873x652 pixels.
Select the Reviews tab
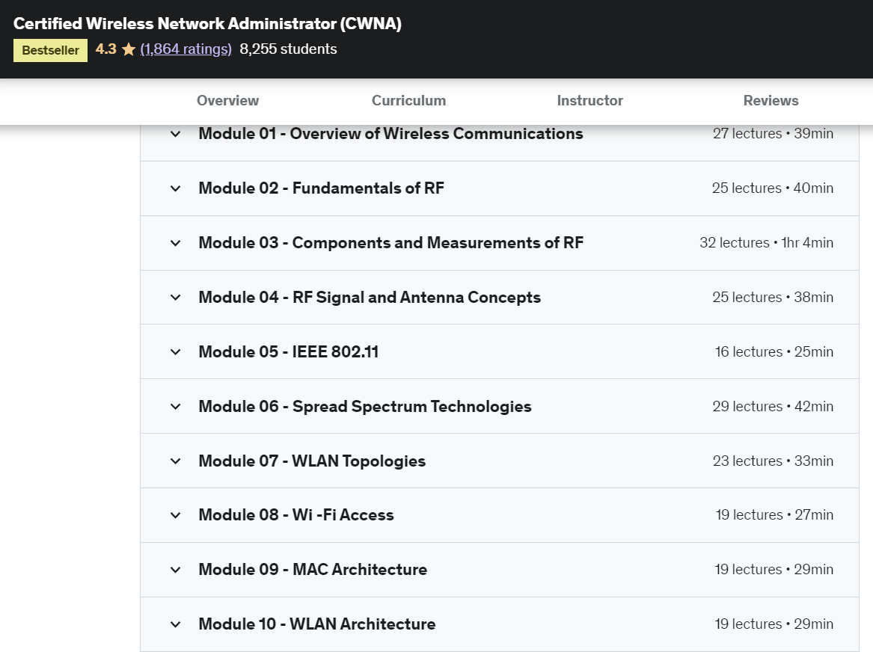coord(771,101)
